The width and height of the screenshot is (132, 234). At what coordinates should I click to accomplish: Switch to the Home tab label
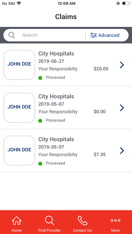[16, 230]
